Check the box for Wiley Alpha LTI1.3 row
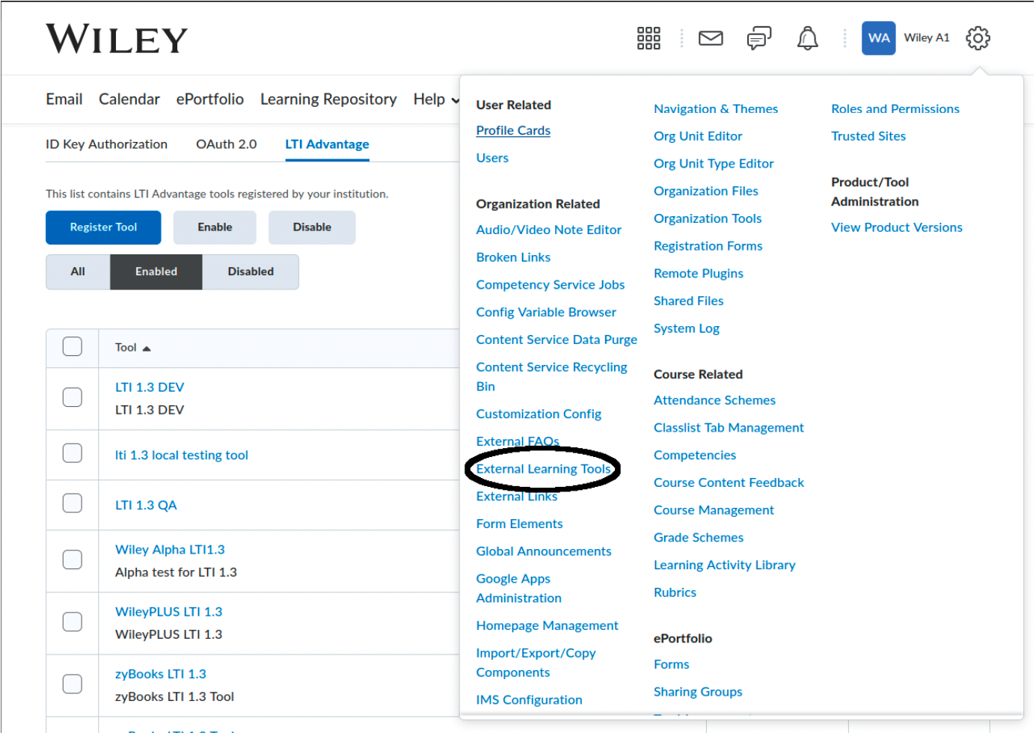Screen dimensions: 1036x736 coord(73,559)
